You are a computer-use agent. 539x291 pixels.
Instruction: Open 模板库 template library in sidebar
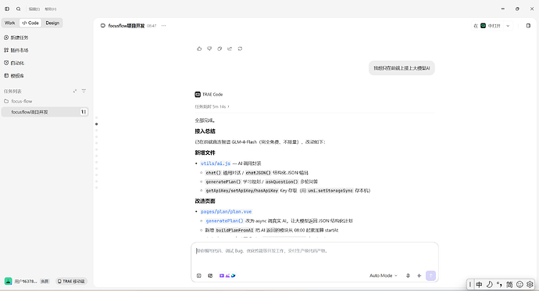[14, 76]
